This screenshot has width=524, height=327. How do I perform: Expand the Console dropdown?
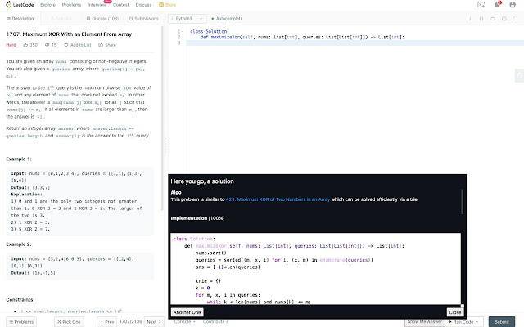[x=185, y=321]
